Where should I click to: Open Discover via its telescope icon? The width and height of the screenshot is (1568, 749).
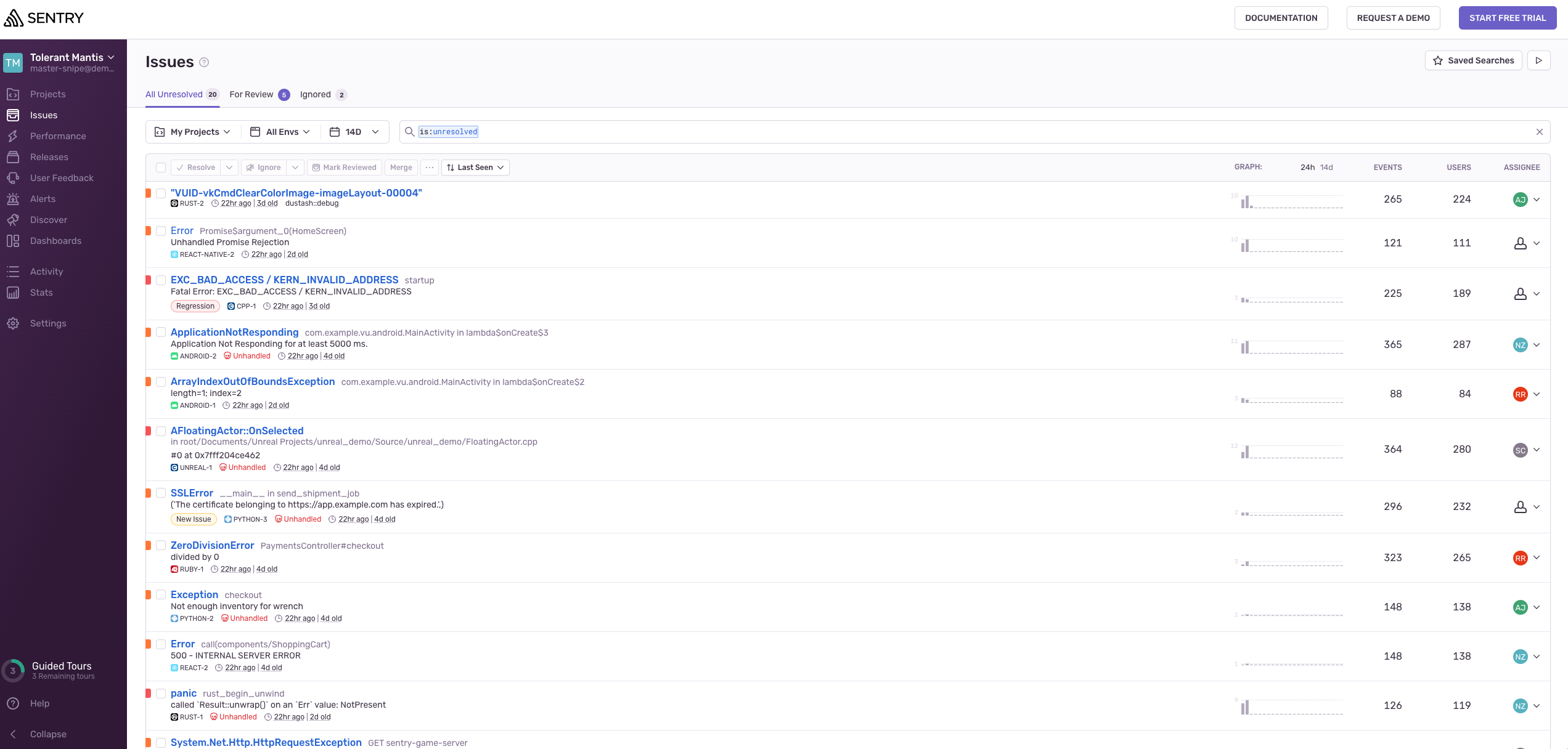(x=13, y=220)
